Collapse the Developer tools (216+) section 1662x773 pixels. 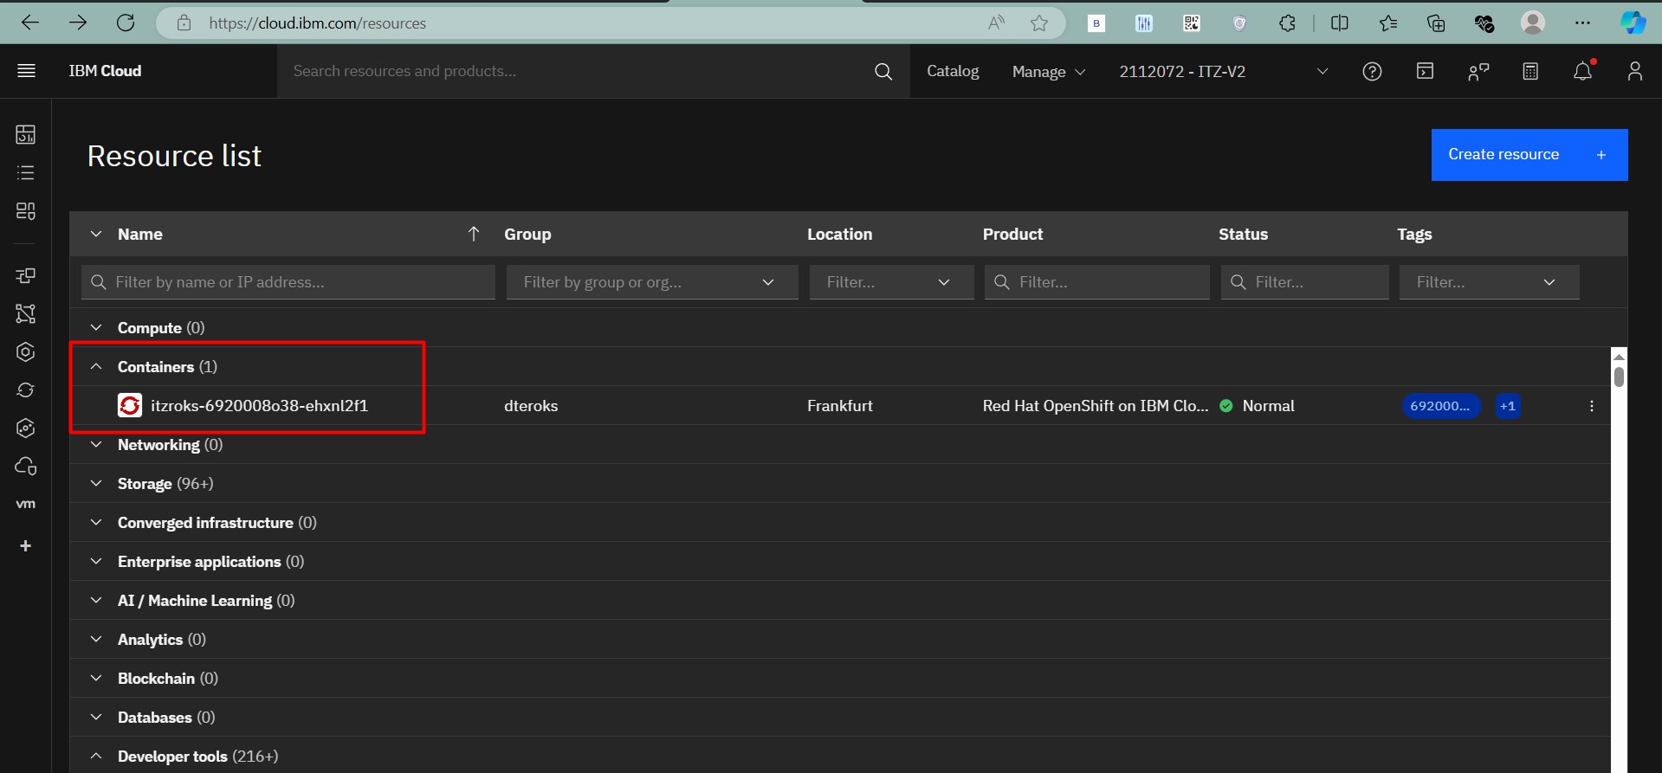click(96, 757)
